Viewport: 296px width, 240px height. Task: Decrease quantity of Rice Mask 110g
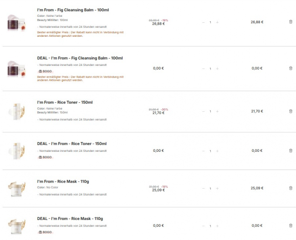click(x=203, y=188)
